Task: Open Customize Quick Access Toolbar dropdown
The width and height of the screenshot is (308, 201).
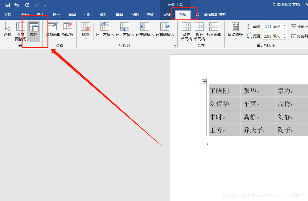Action: tap(45, 5)
